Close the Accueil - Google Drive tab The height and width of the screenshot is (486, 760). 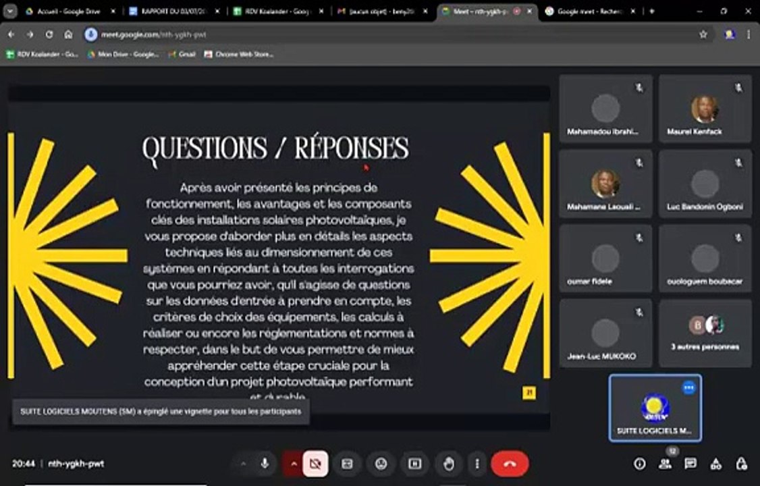113,11
